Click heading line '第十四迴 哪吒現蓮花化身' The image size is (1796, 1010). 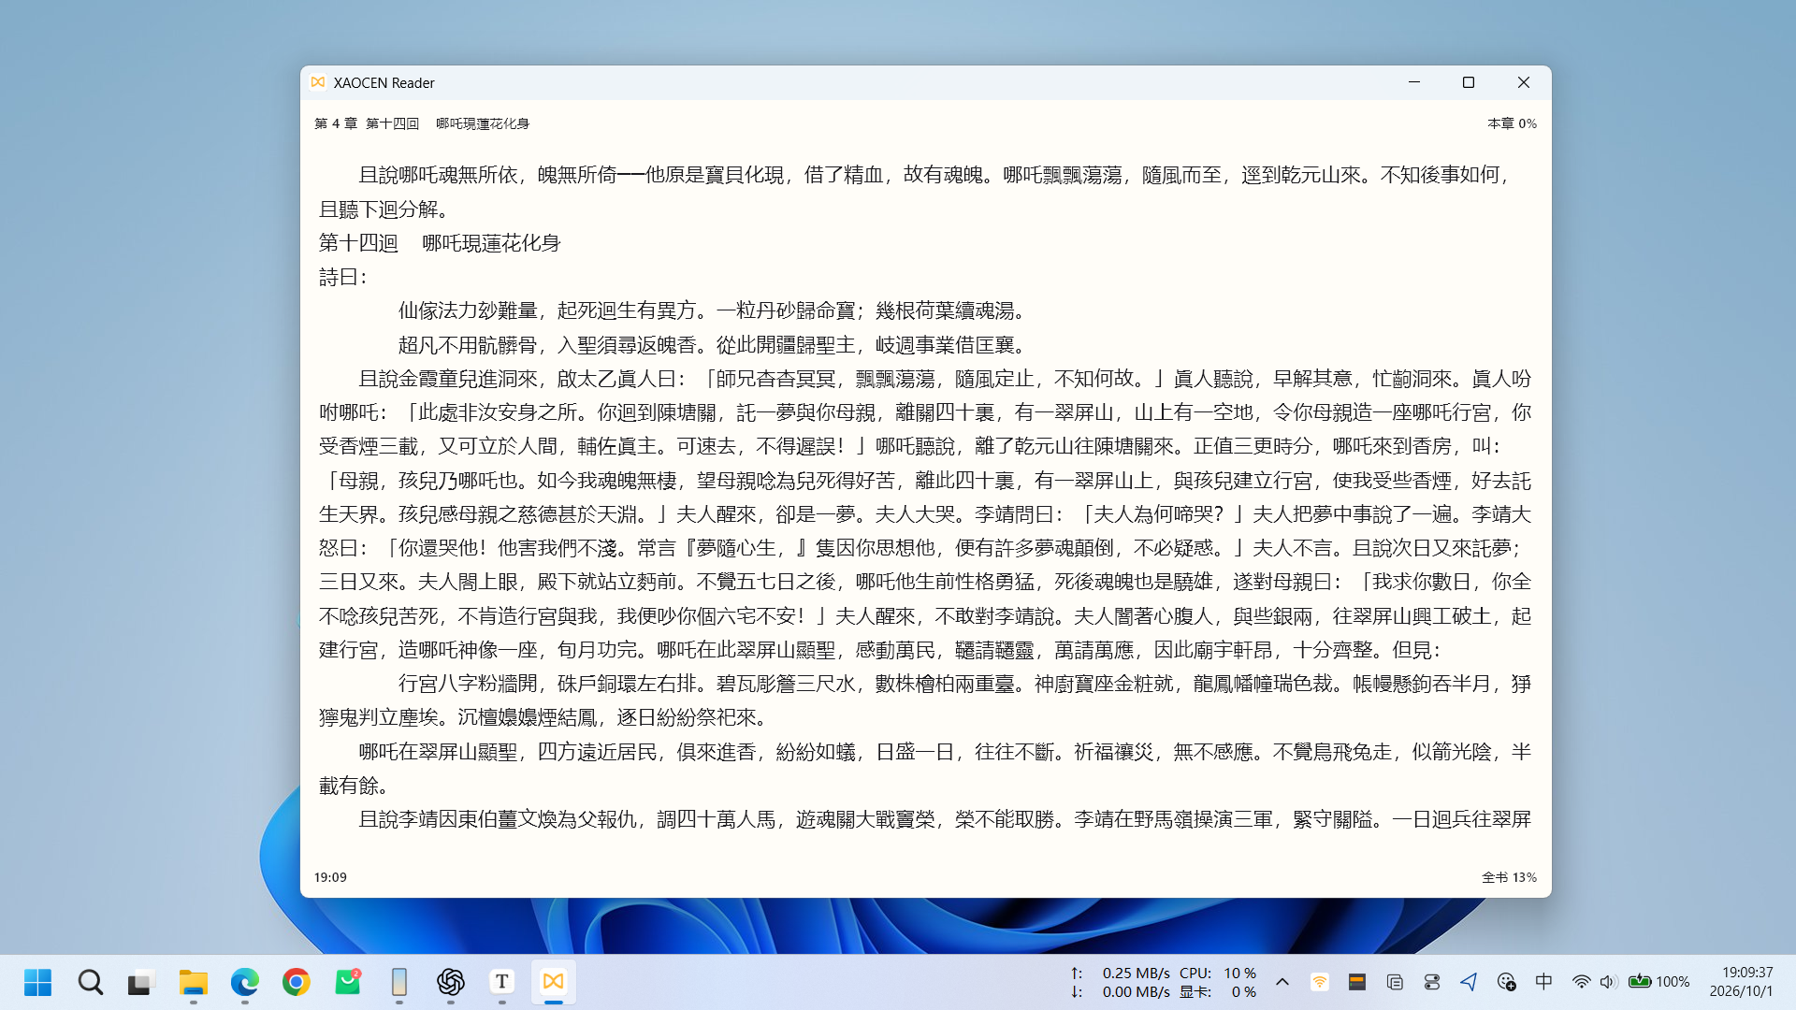tap(440, 243)
